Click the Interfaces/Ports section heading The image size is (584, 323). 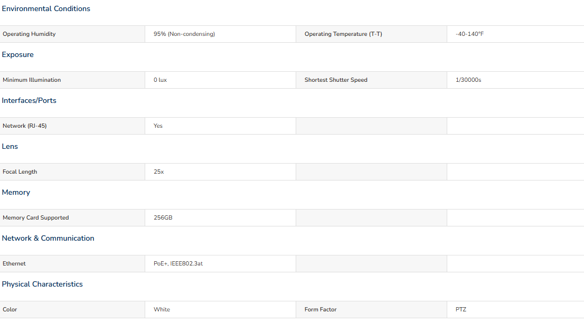point(29,100)
